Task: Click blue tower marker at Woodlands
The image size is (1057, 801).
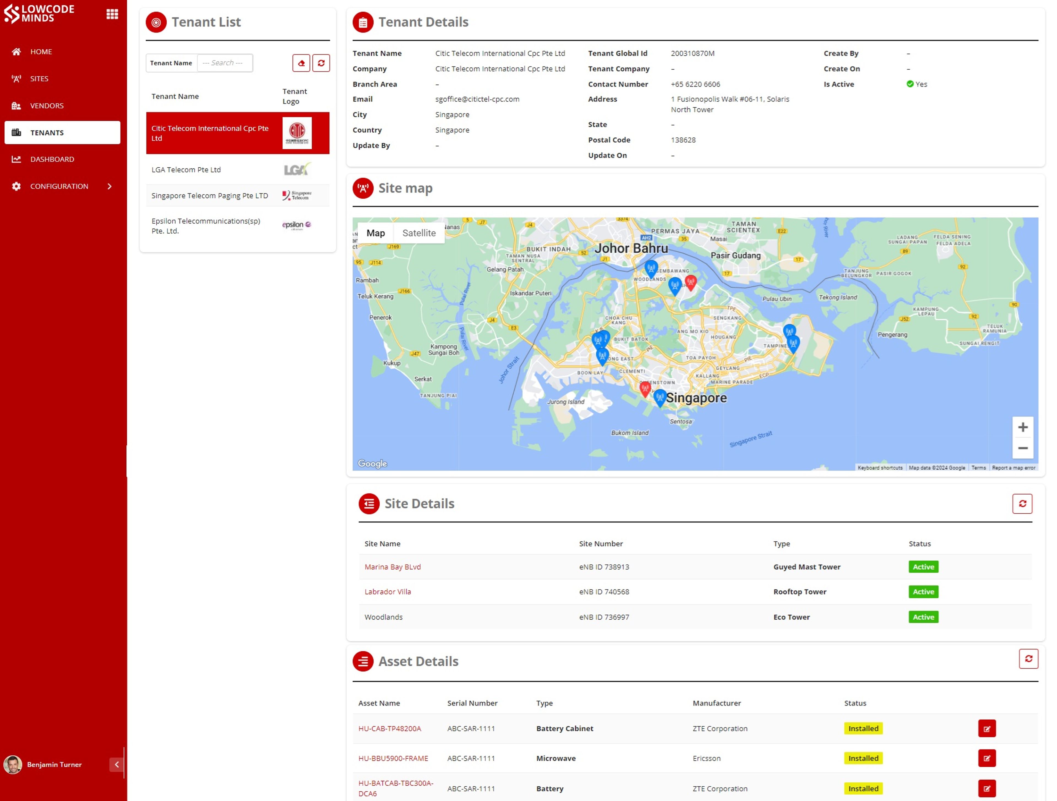Action: click(651, 269)
